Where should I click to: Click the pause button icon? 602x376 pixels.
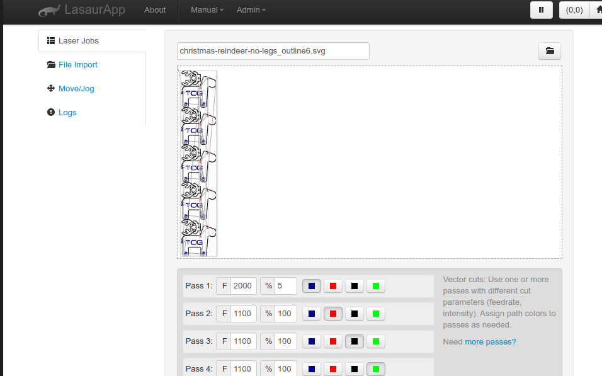coord(542,10)
